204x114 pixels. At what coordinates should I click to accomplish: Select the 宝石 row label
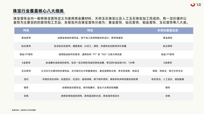pyautogui.click(x=26, y=79)
